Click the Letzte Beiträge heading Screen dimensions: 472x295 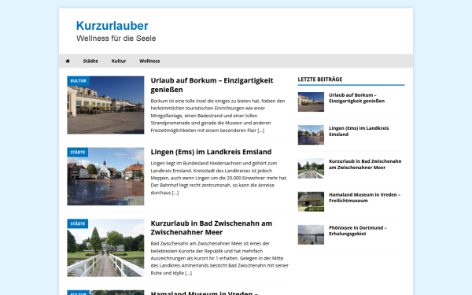pyautogui.click(x=320, y=79)
